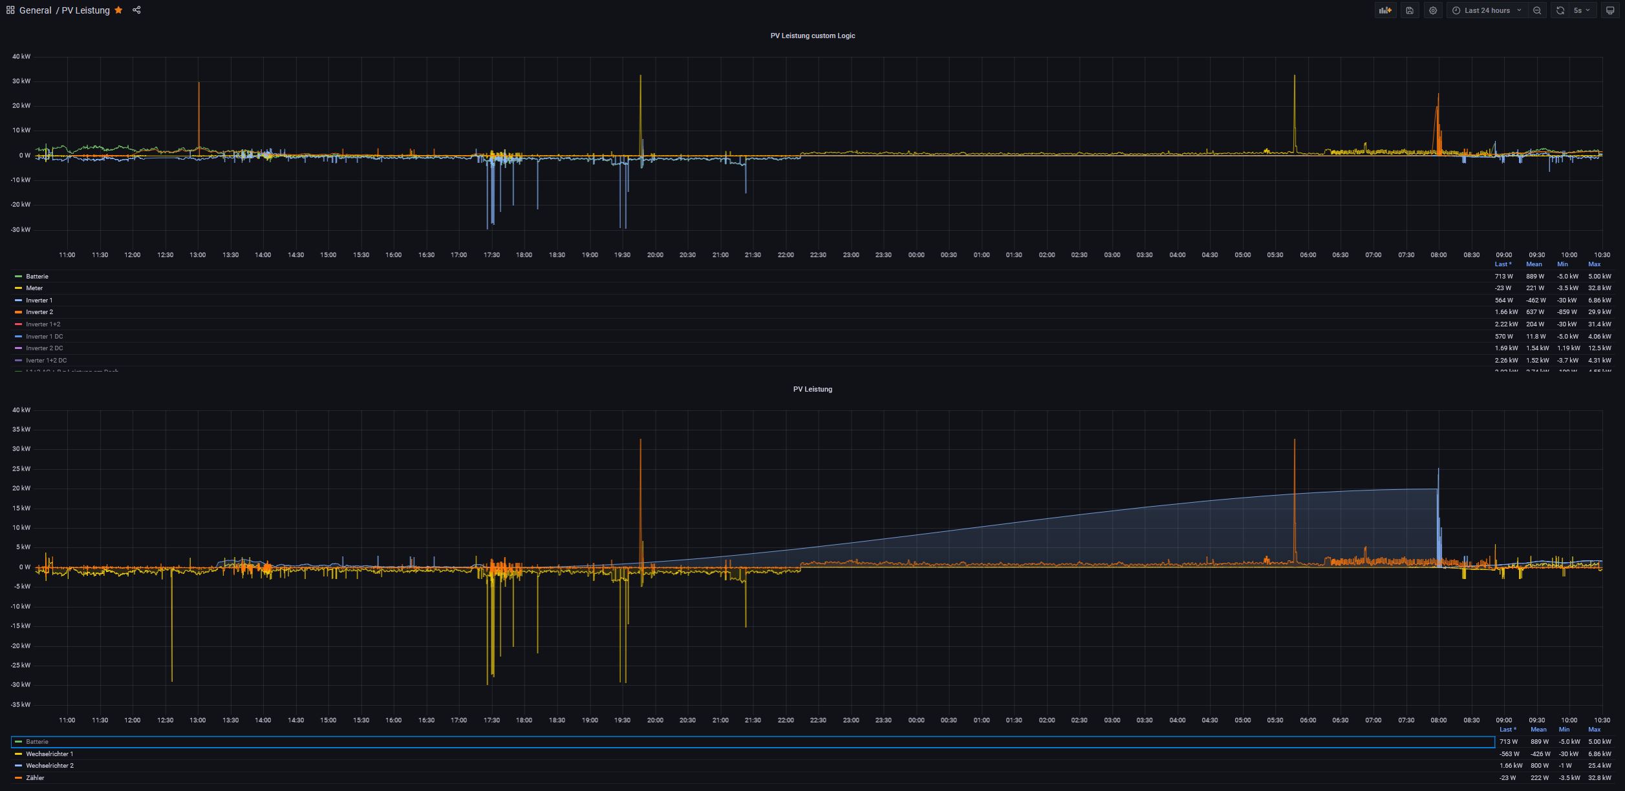The height and width of the screenshot is (791, 1625).
Task: Cycle view mode with monitor icon
Action: (1610, 10)
